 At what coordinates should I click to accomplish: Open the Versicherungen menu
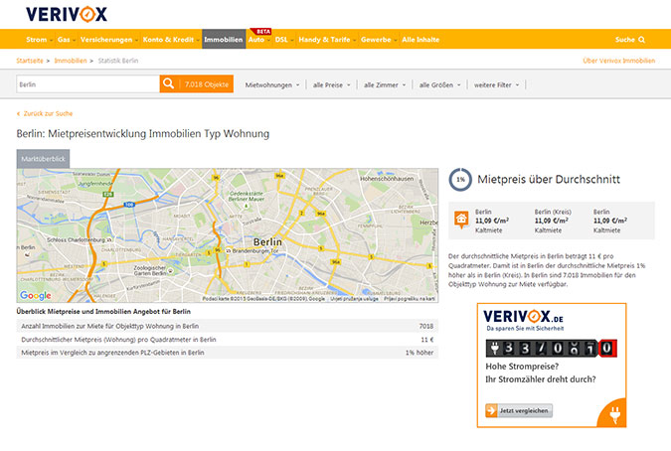[x=108, y=40]
